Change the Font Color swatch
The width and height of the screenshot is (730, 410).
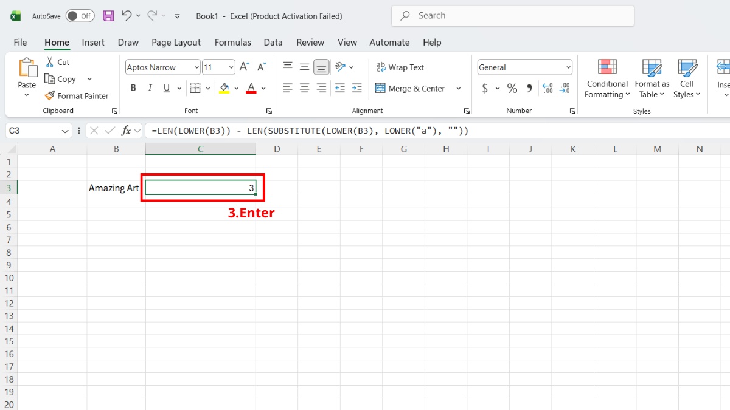point(251,88)
